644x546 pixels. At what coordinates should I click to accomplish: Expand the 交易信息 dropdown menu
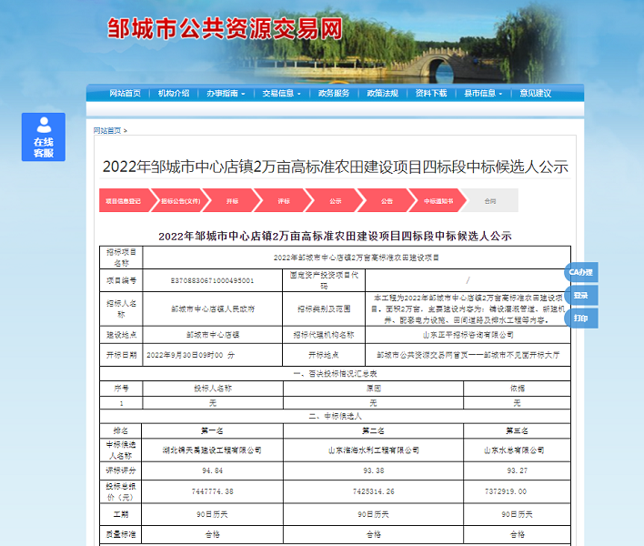tap(281, 94)
